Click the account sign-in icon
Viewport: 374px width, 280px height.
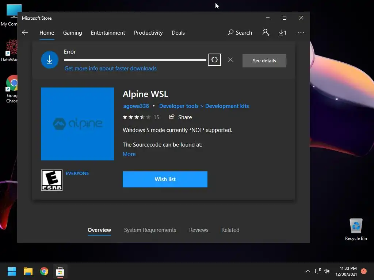pyautogui.click(x=266, y=32)
